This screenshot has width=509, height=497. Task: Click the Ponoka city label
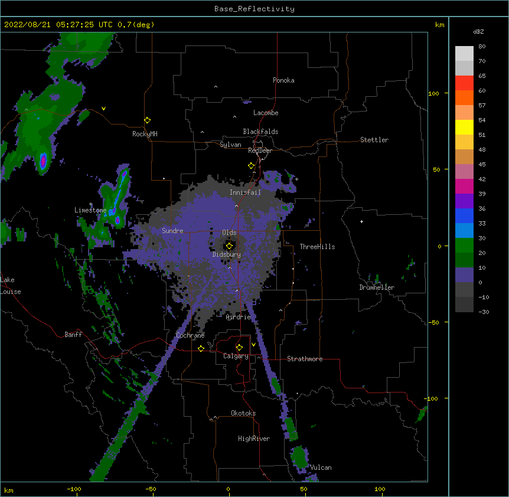pos(283,80)
